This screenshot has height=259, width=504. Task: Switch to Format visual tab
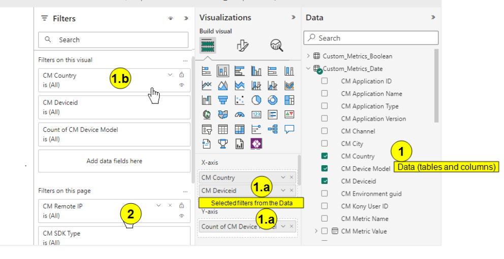coord(243,46)
